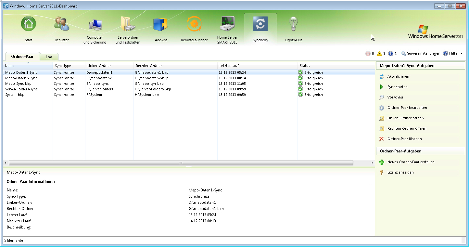The height and width of the screenshot is (247, 469).
Task: Click the Aktualisieren link
Action: [398, 77]
